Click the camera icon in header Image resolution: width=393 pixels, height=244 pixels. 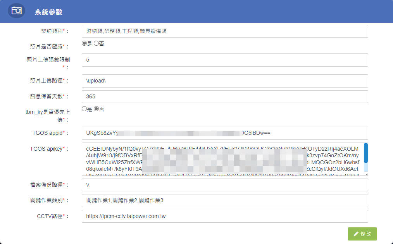(17, 10)
